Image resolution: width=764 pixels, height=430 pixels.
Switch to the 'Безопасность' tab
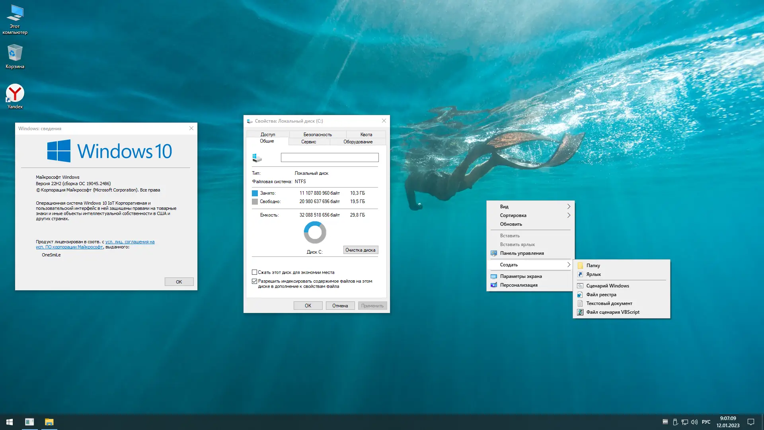[318, 135]
